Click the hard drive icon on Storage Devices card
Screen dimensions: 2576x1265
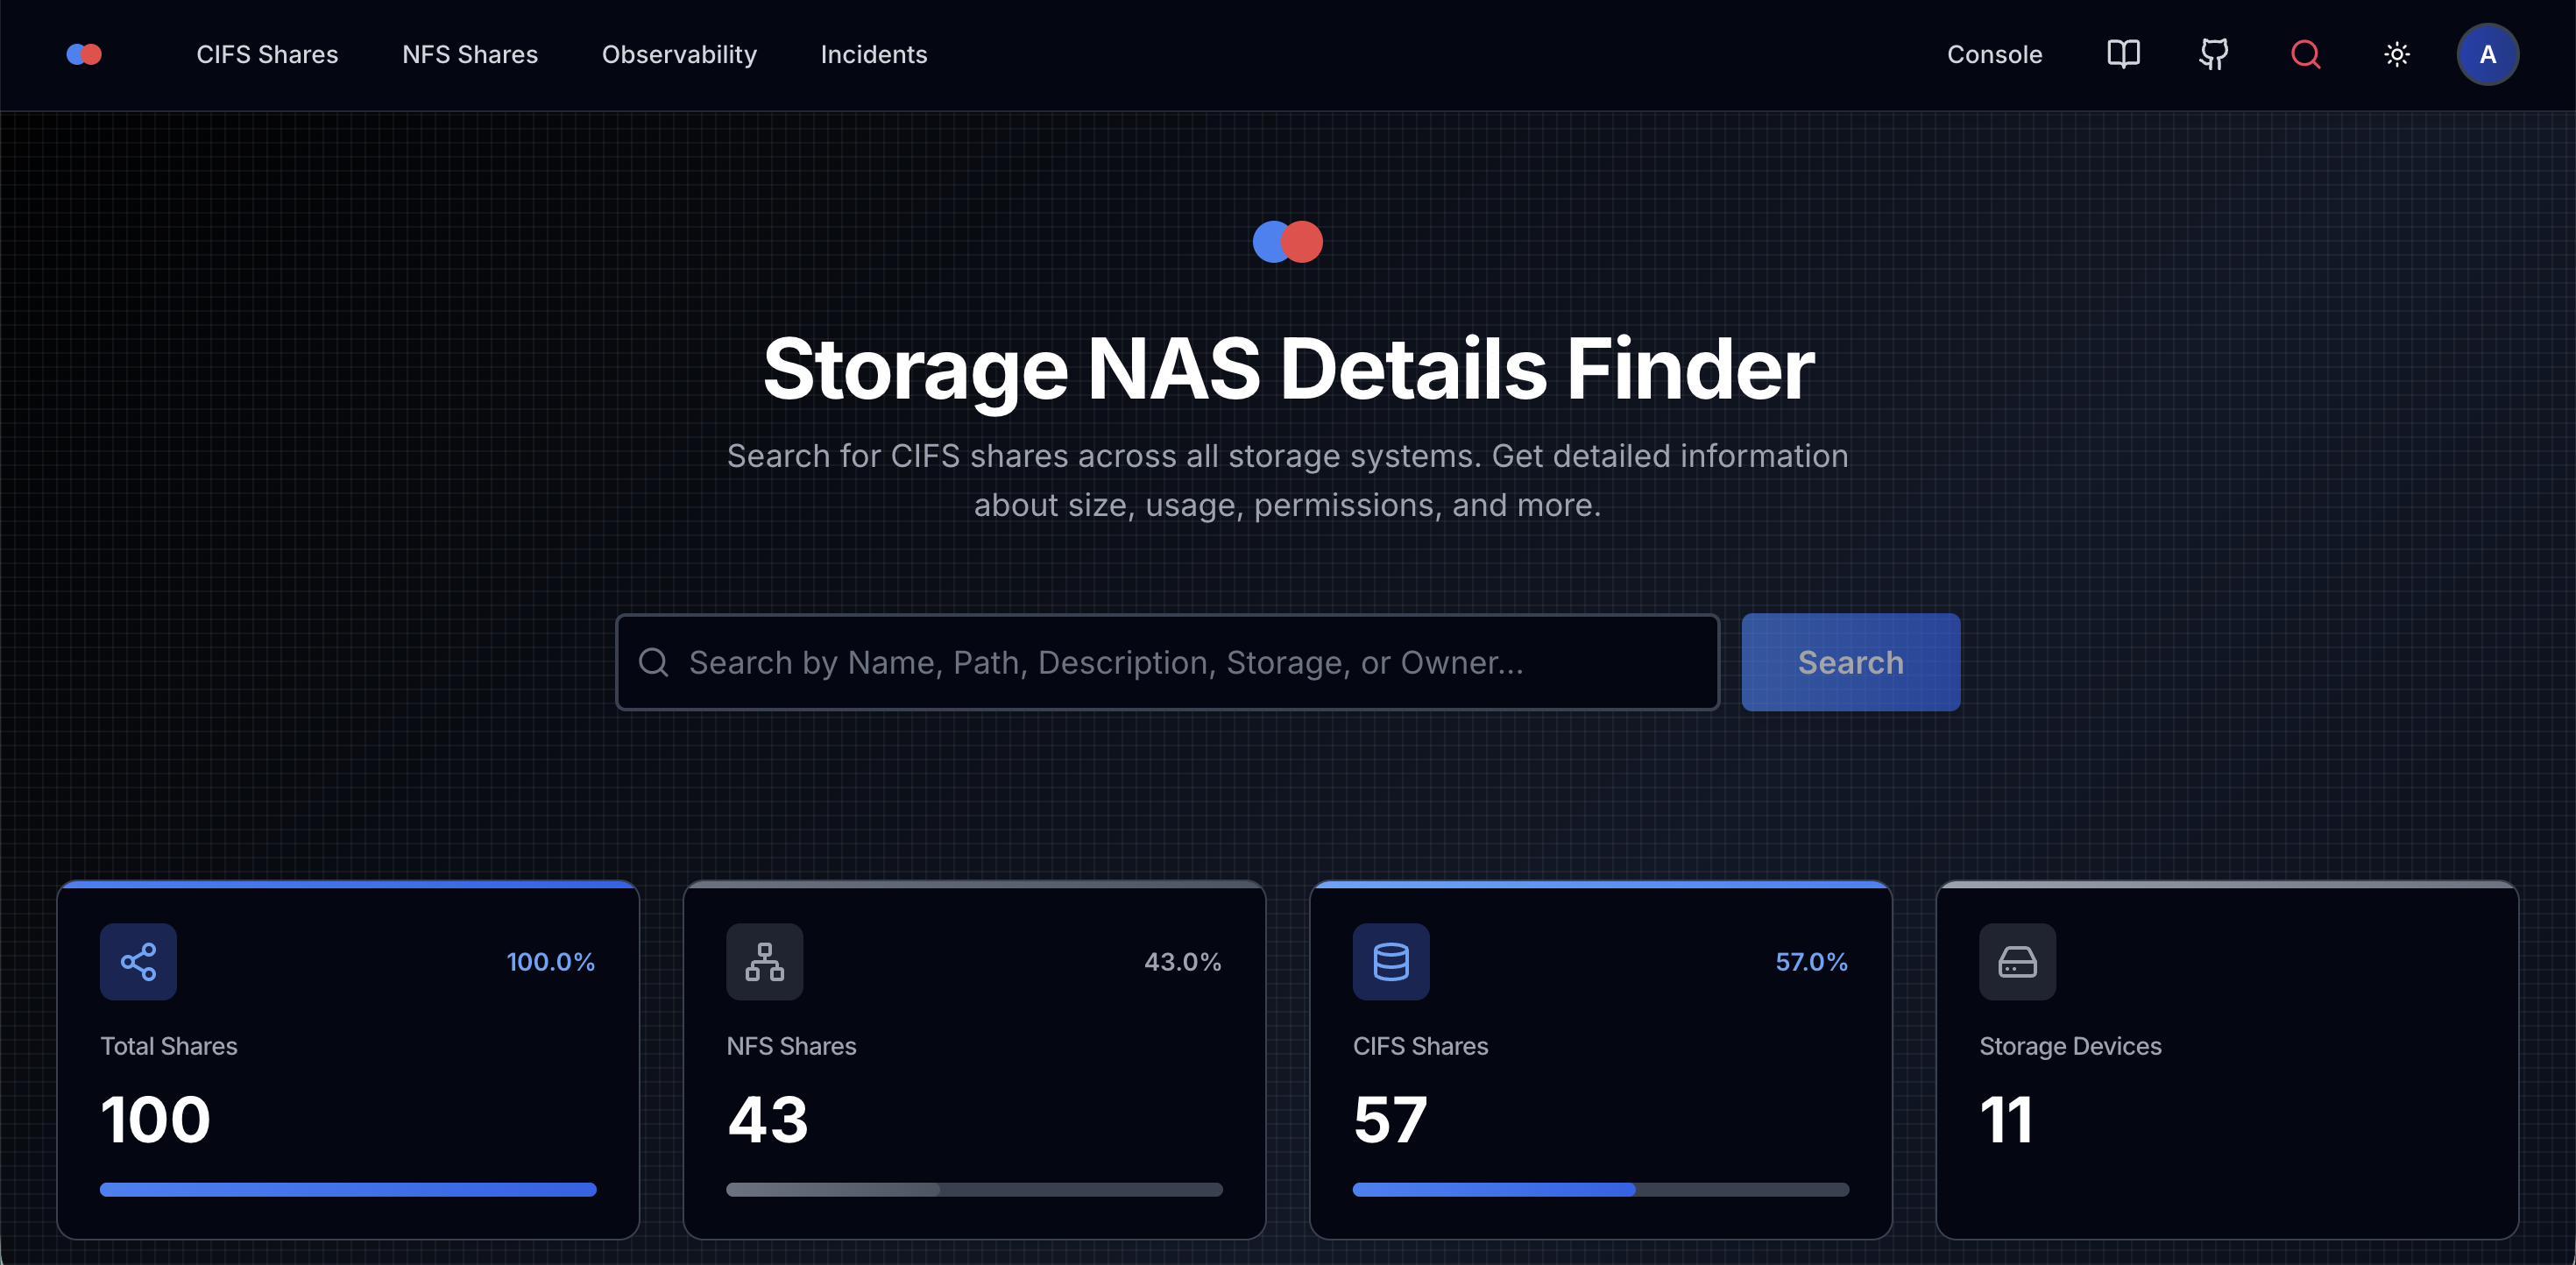2017,961
